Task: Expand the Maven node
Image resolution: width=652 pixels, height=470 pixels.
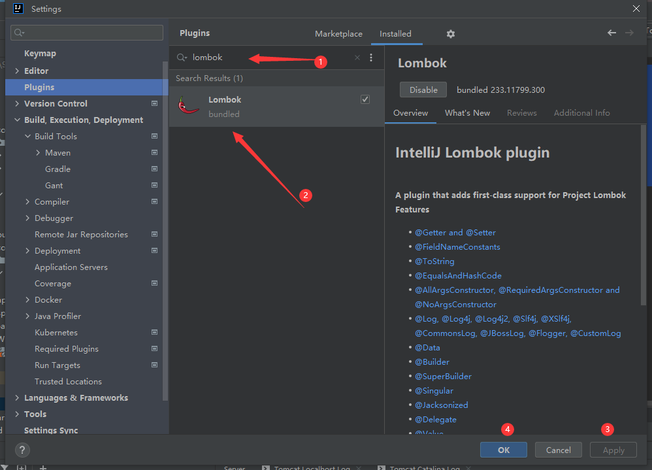Action: [38, 153]
